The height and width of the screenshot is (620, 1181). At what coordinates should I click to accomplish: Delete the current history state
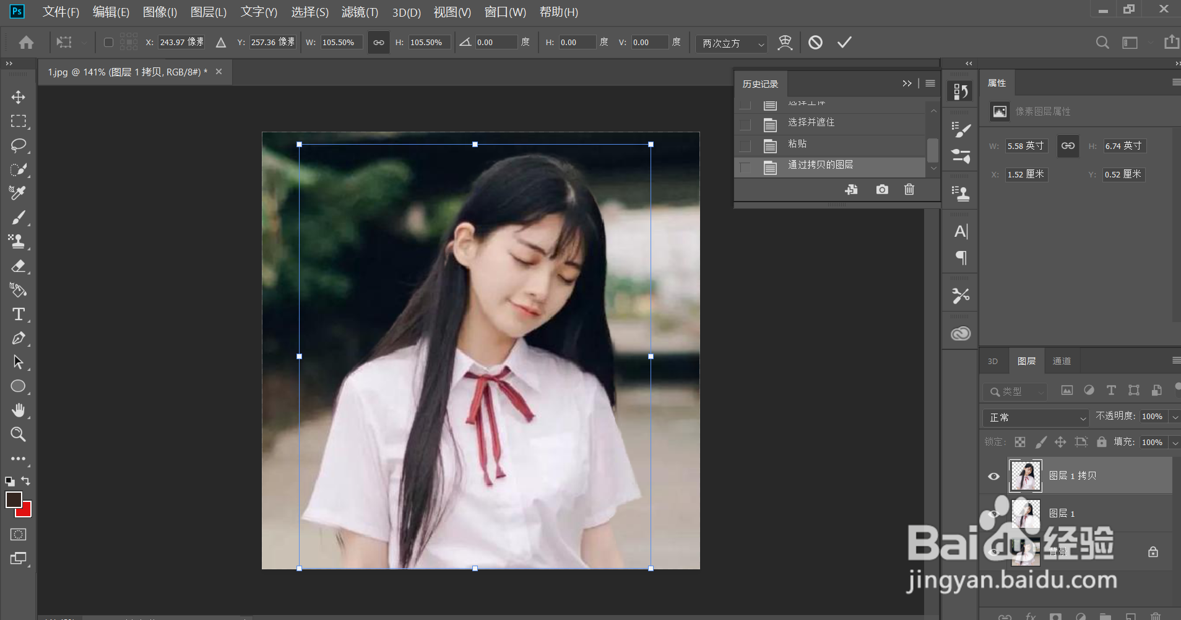tap(909, 189)
